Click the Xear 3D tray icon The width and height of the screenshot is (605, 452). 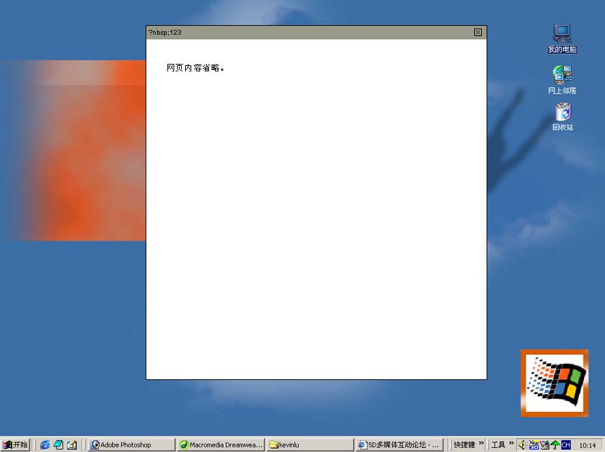534,445
